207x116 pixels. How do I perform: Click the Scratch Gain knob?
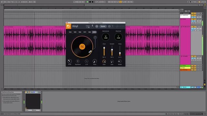click(112, 62)
